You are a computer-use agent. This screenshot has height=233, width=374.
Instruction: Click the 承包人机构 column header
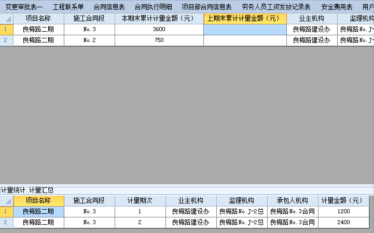(x=293, y=201)
